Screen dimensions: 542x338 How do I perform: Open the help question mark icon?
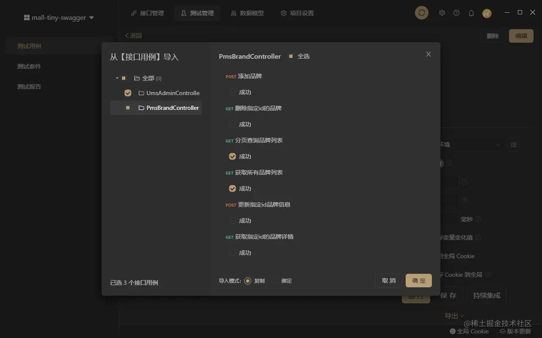tap(456, 13)
